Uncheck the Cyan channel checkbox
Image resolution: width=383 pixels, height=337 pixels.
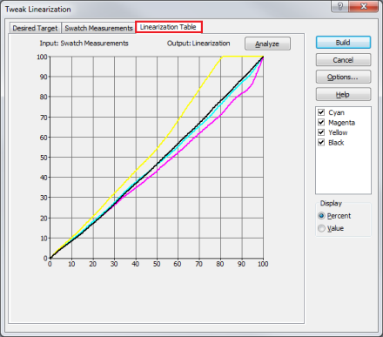coord(321,112)
